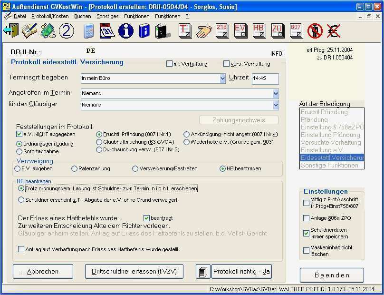384x295 pixels.
Task: Select the 'Ratenzahlung' branching option
Action: [x=74, y=169]
